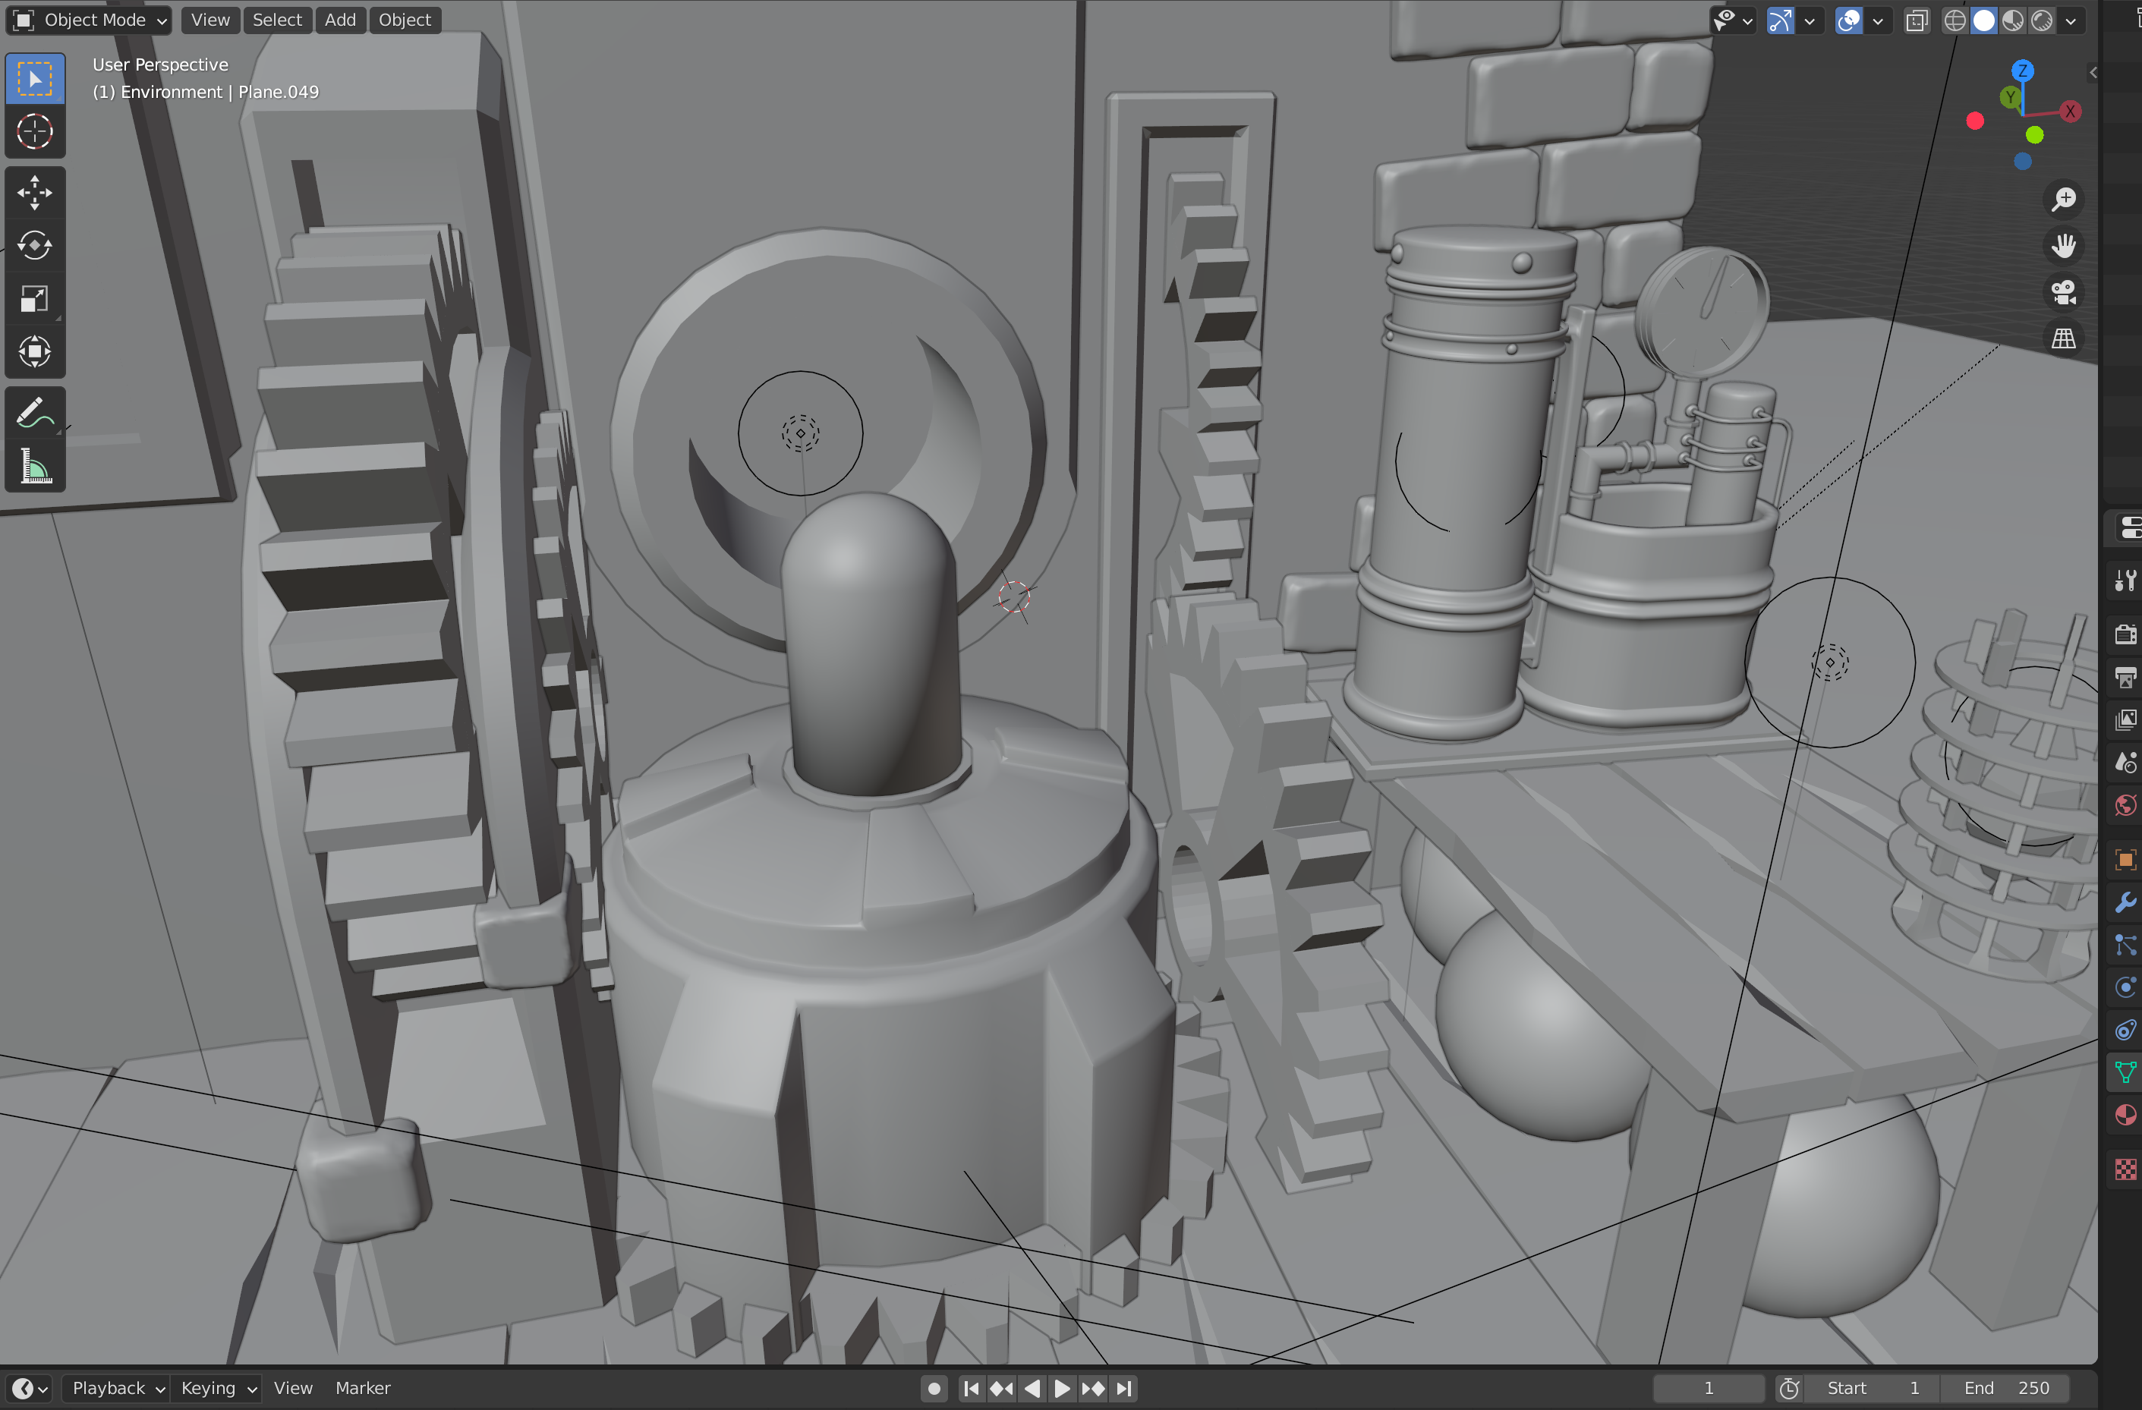Open the timeline View menu

tap(294, 1389)
